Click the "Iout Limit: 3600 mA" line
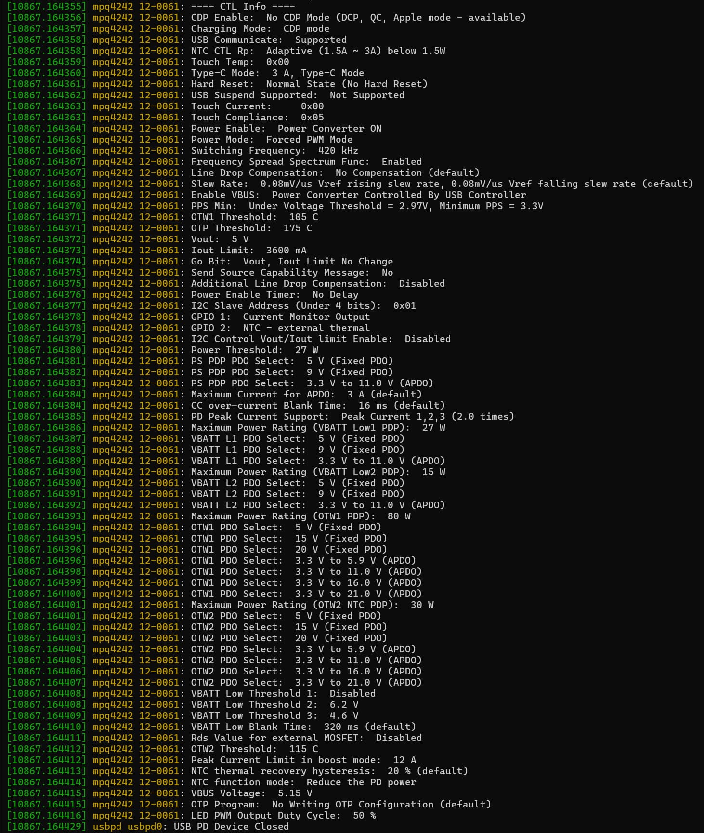The height and width of the screenshot is (833, 704). tap(248, 250)
